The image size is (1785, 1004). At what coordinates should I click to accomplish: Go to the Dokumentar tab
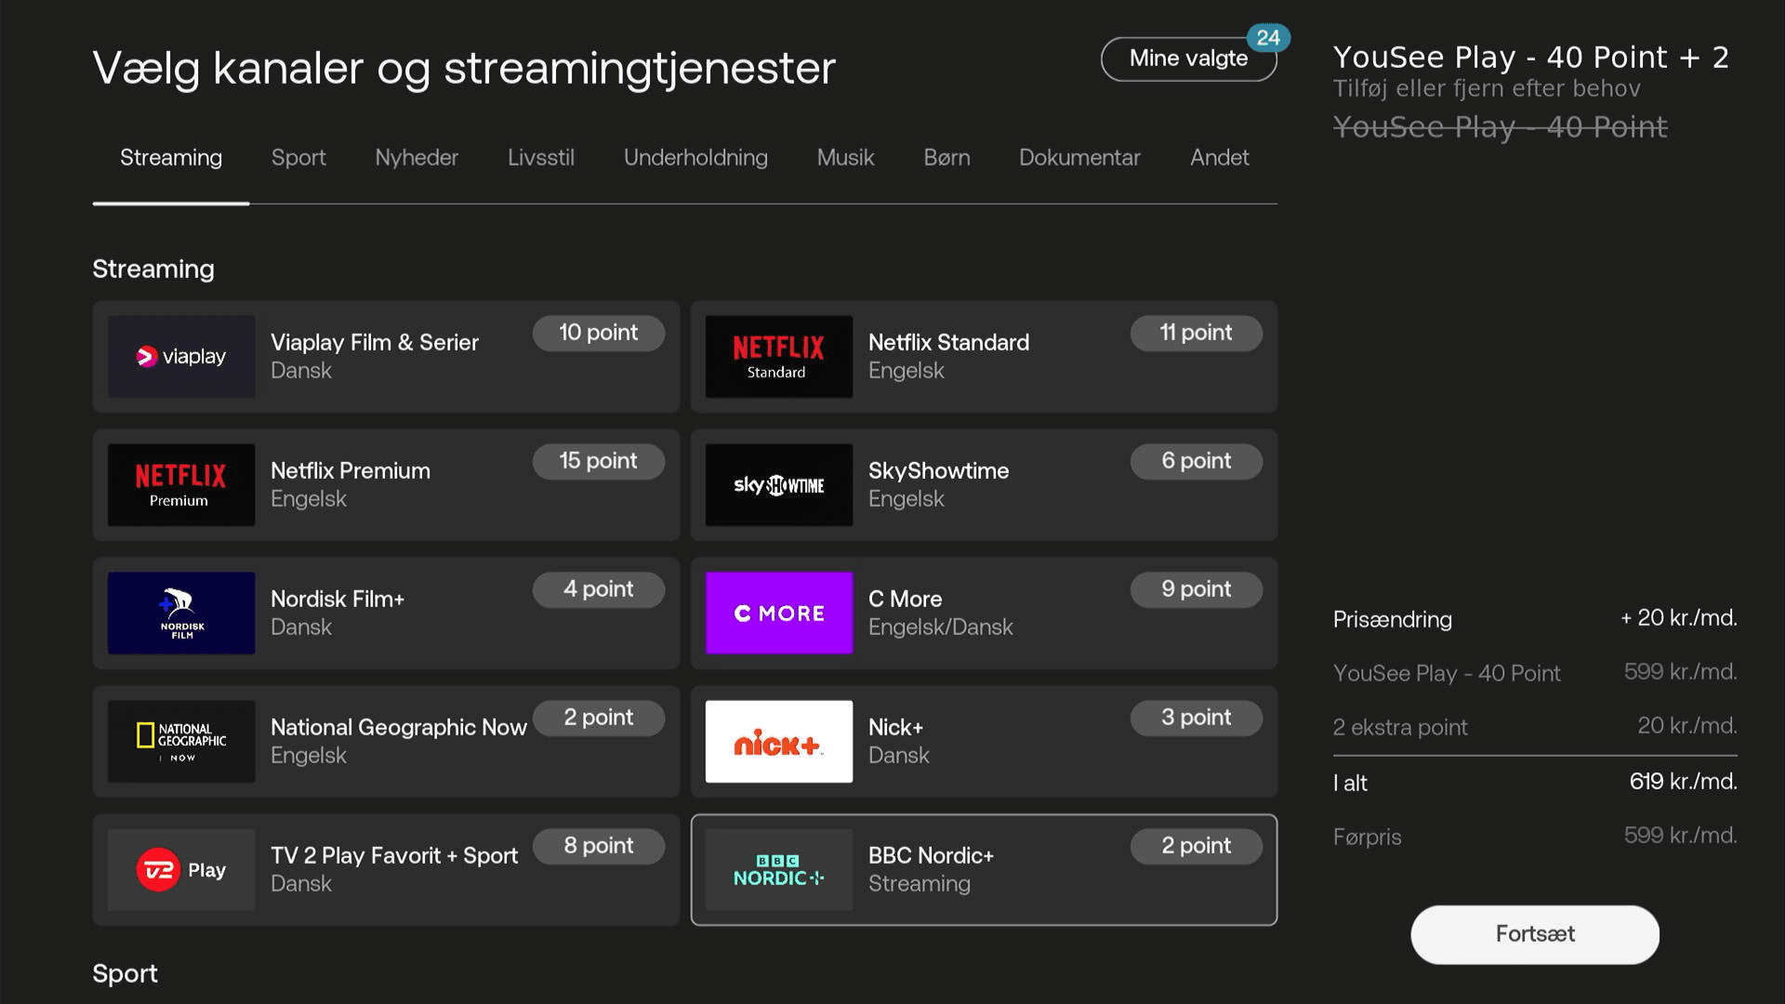(x=1079, y=158)
